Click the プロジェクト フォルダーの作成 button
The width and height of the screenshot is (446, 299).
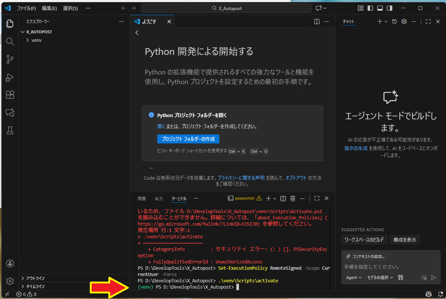(188, 139)
